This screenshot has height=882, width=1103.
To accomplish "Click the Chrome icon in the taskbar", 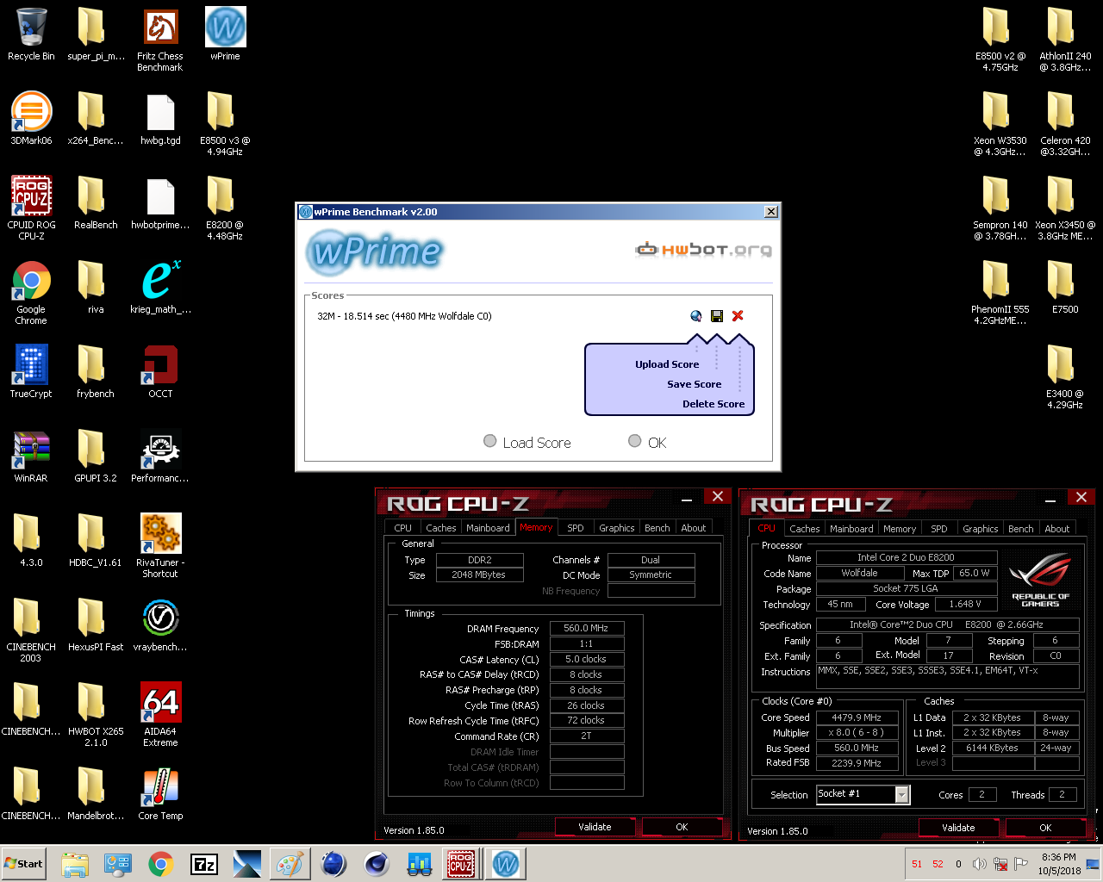I will 161,864.
